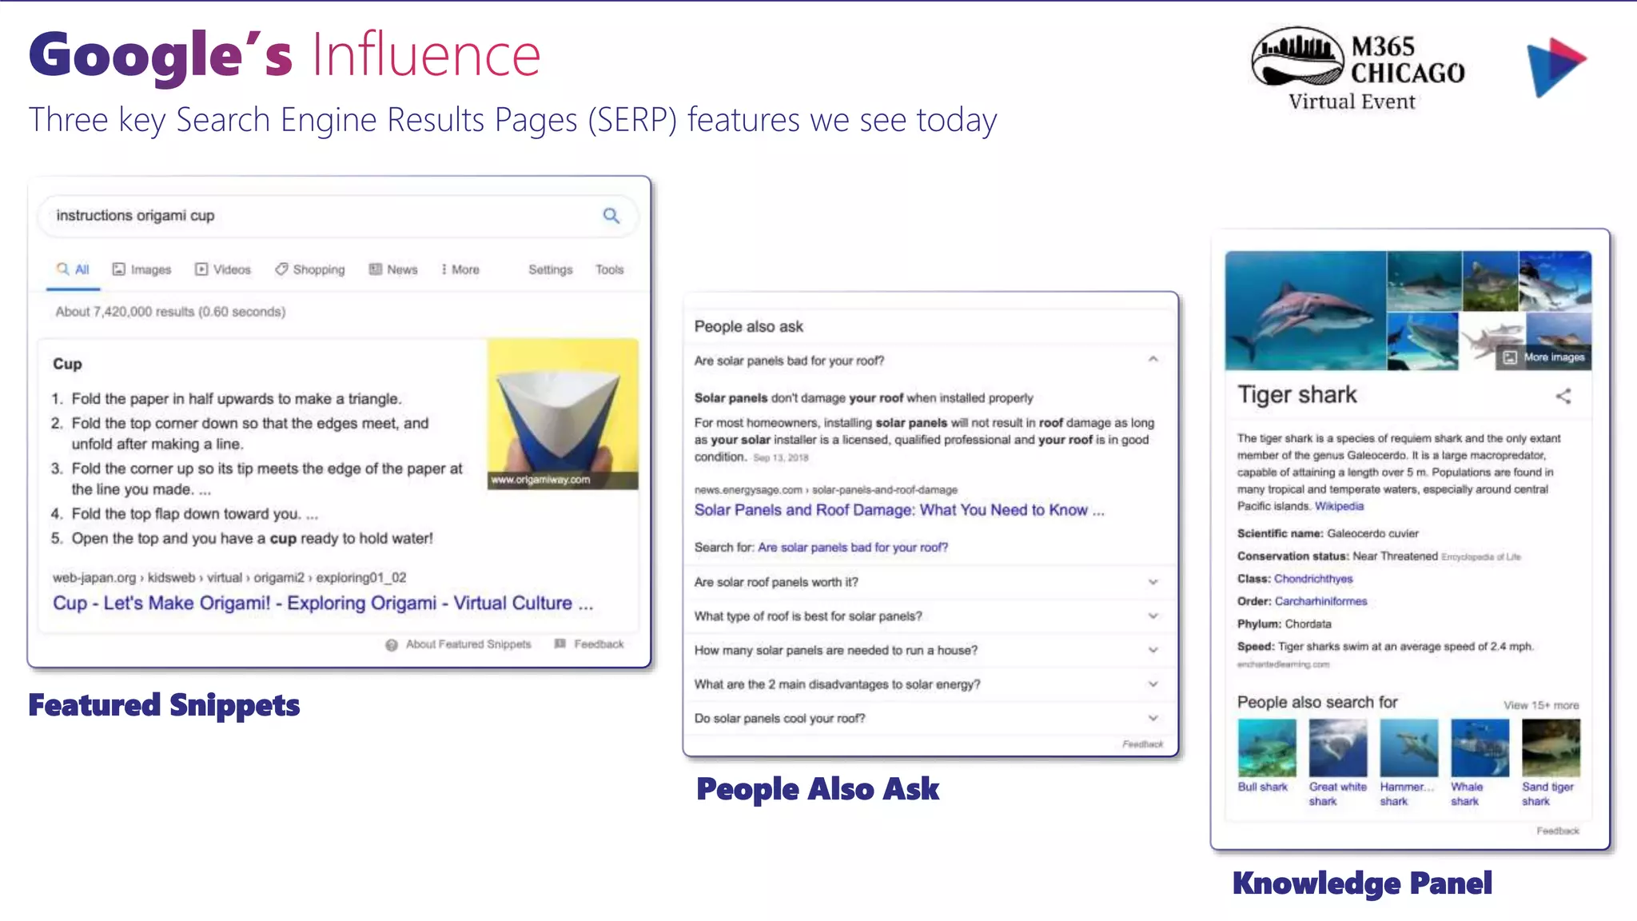Click the 'People also ask' box heading

point(749,326)
